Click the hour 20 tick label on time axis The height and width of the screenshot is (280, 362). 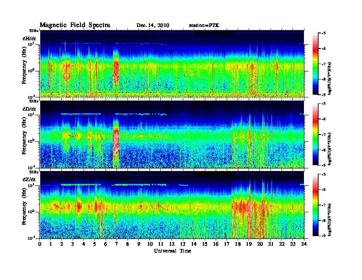coord(260,244)
